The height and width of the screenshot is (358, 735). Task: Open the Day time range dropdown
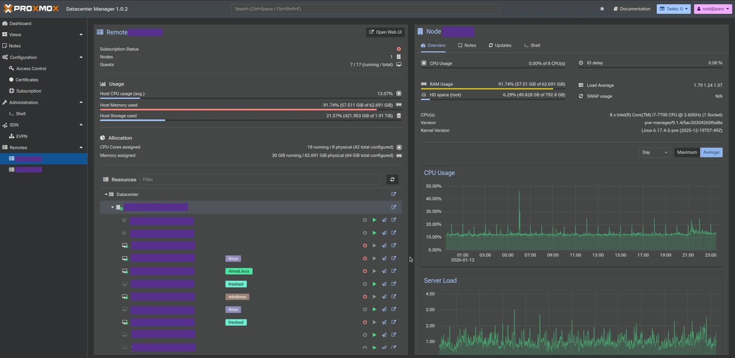[x=654, y=152]
